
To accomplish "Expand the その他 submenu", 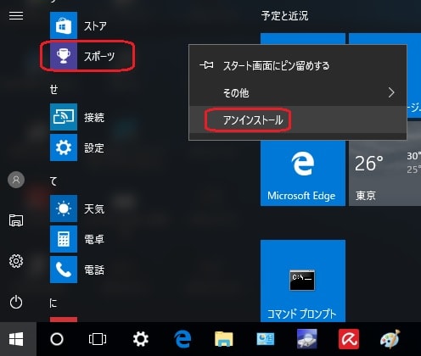I will (x=298, y=92).
